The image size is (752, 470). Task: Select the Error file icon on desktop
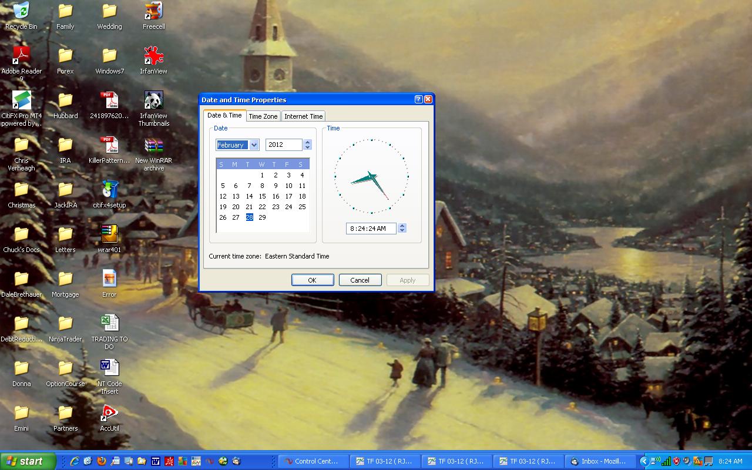pos(109,284)
